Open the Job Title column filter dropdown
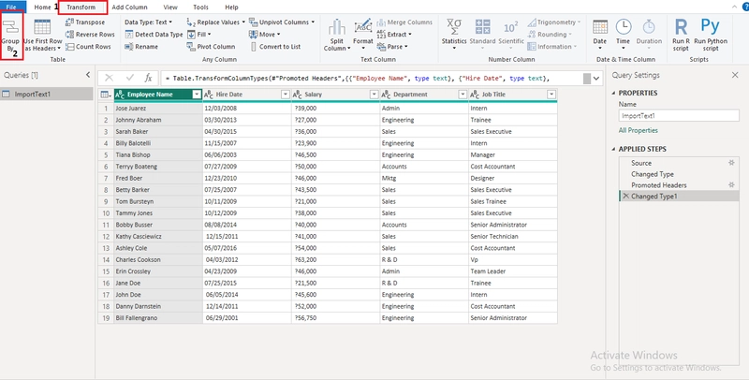Viewport: 749px width, 380px height. (x=551, y=95)
